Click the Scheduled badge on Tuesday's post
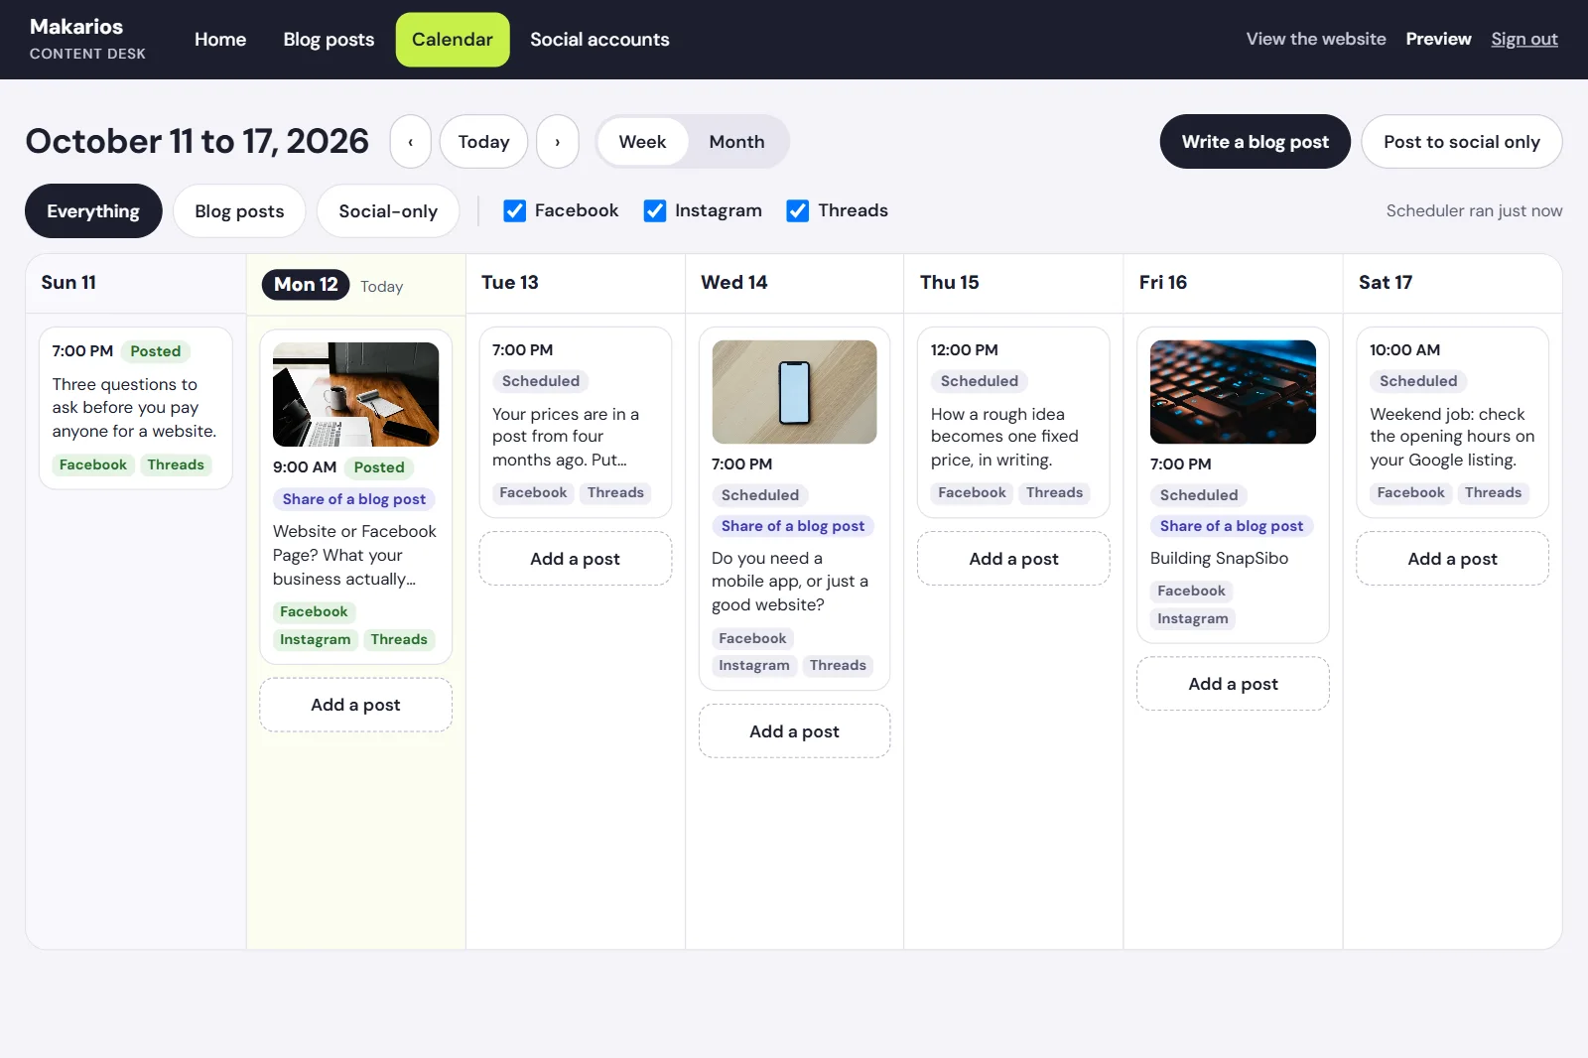The height and width of the screenshot is (1058, 1588). click(x=541, y=381)
